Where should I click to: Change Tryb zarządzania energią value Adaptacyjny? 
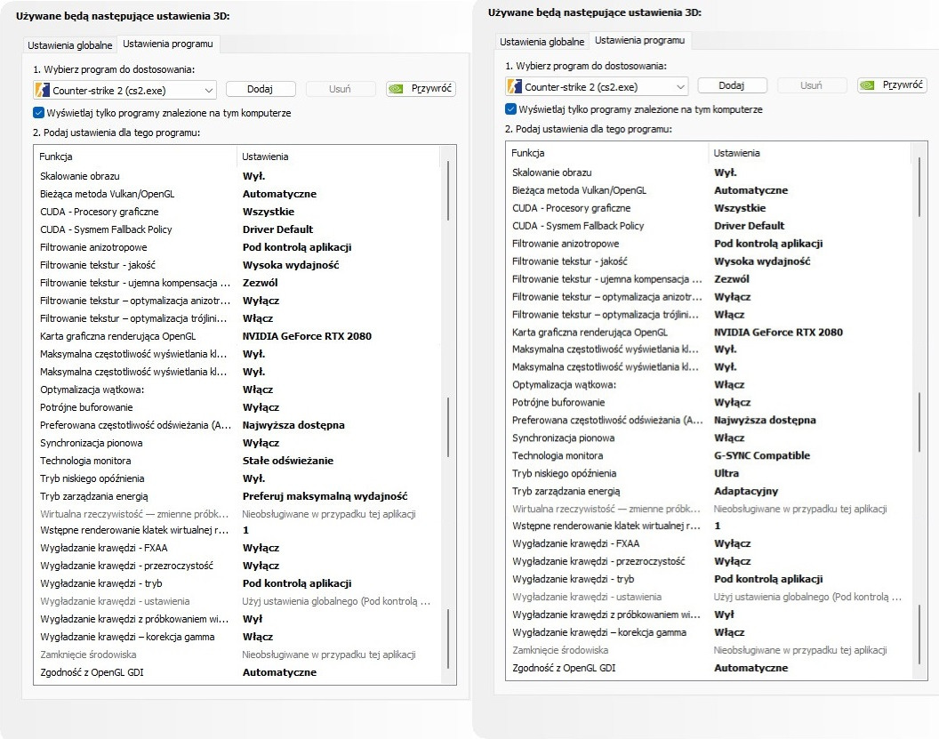[x=746, y=491]
